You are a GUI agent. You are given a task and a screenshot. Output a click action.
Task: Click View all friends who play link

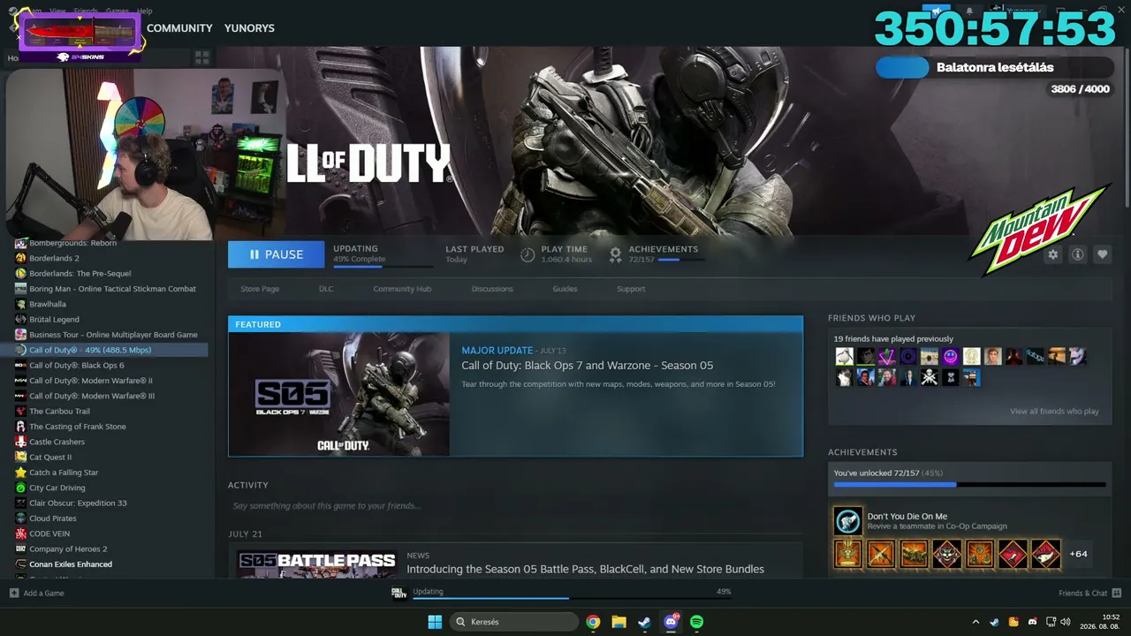pos(1054,411)
